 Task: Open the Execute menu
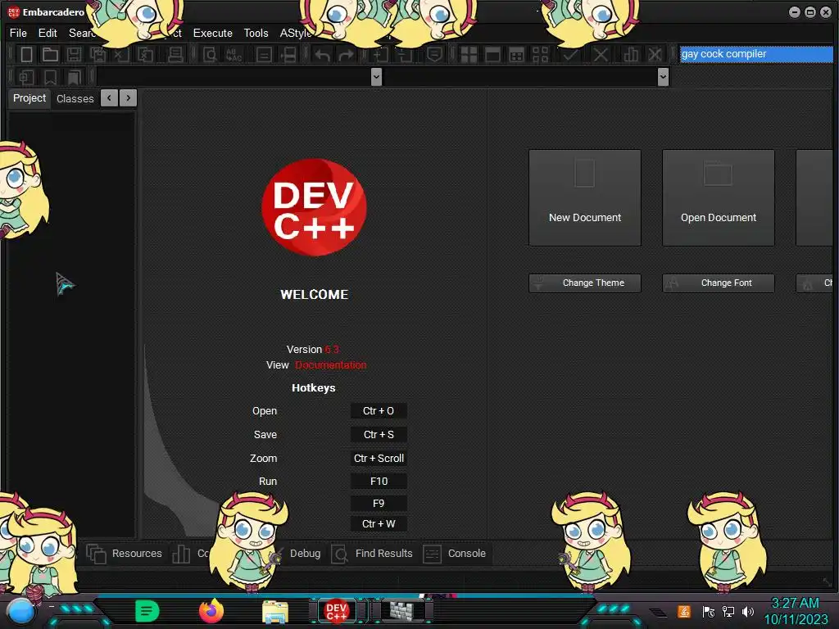pos(212,33)
